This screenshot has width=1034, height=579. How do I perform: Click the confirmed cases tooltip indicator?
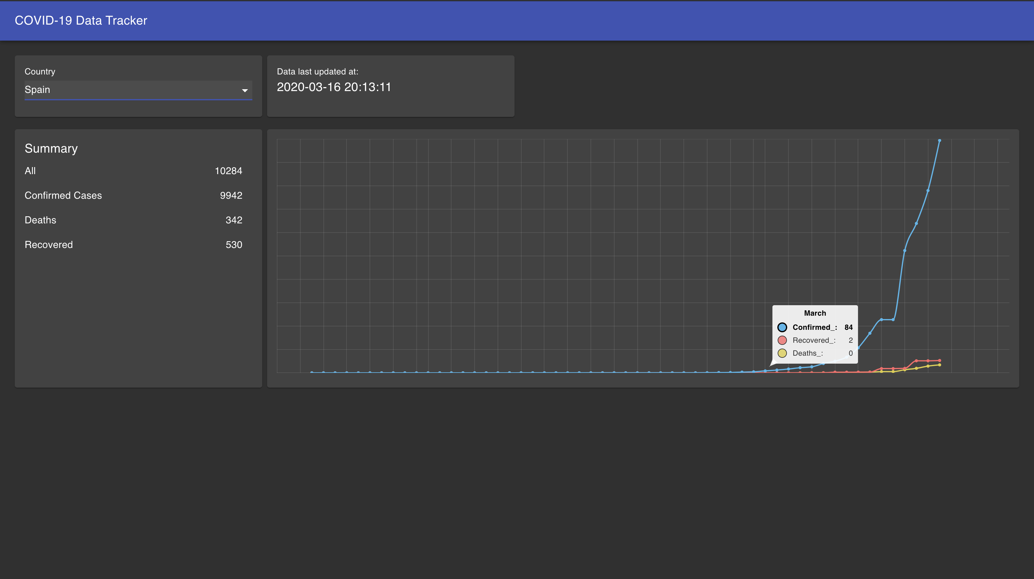782,327
